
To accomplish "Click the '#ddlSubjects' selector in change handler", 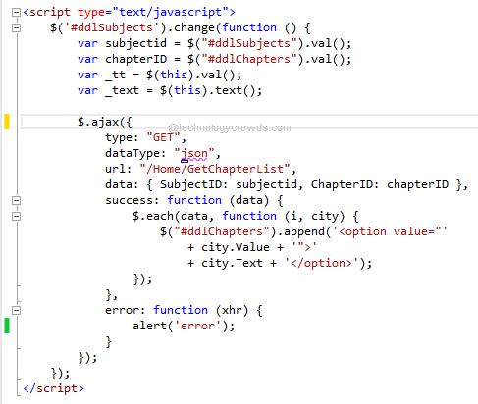I will point(112,27).
